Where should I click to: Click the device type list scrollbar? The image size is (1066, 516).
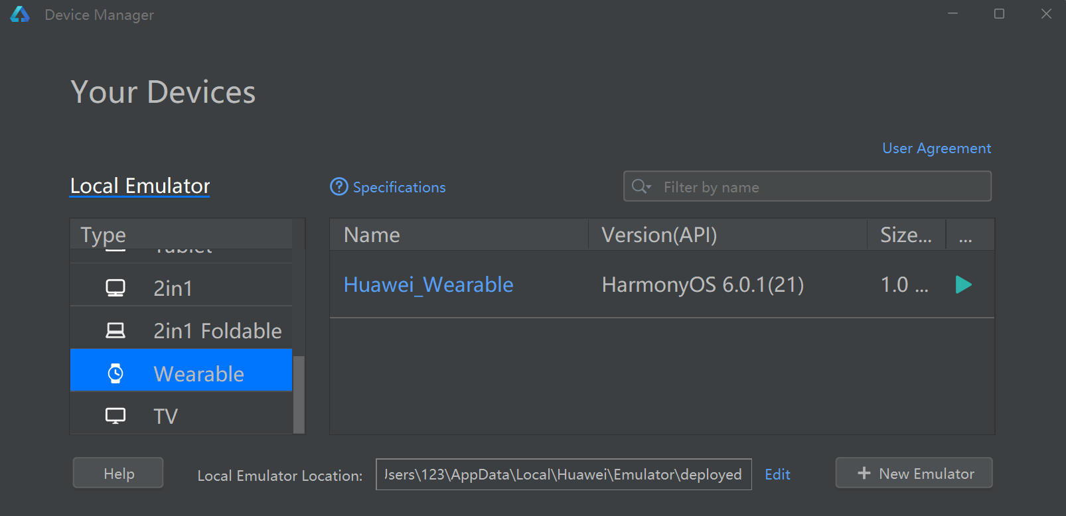click(x=299, y=395)
